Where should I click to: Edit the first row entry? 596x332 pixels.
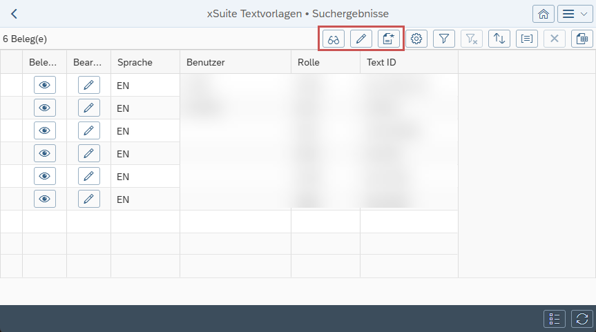[89, 85]
